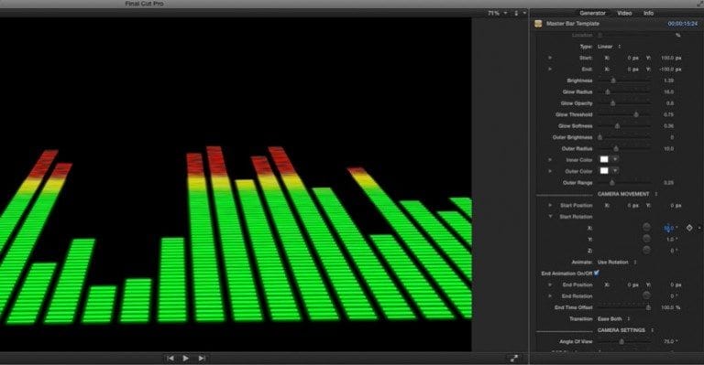Expand the Inner Color disclosure triangle
The height and width of the screenshot is (365, 704).
[x=550, y=160]
